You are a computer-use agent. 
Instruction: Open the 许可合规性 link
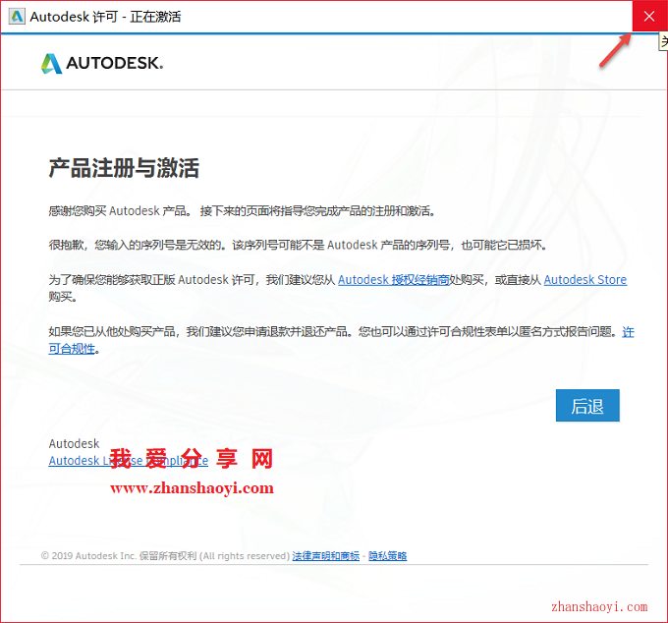(72, 349)
